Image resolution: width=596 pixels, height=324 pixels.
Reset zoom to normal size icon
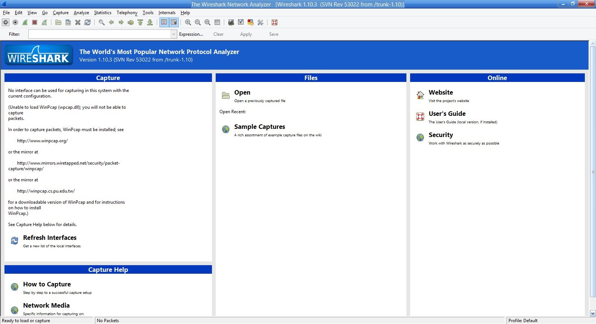[207, 22]
